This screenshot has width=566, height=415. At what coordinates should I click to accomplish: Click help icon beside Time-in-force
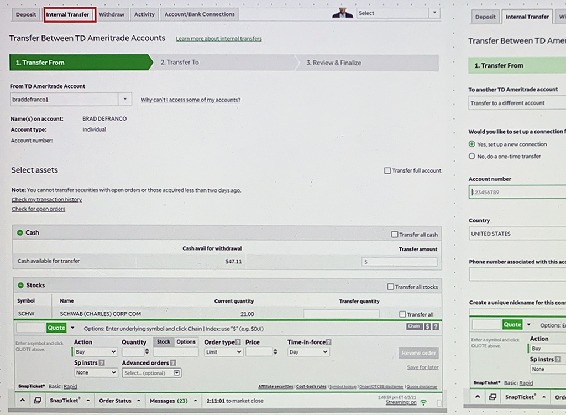tap(329, 343)
